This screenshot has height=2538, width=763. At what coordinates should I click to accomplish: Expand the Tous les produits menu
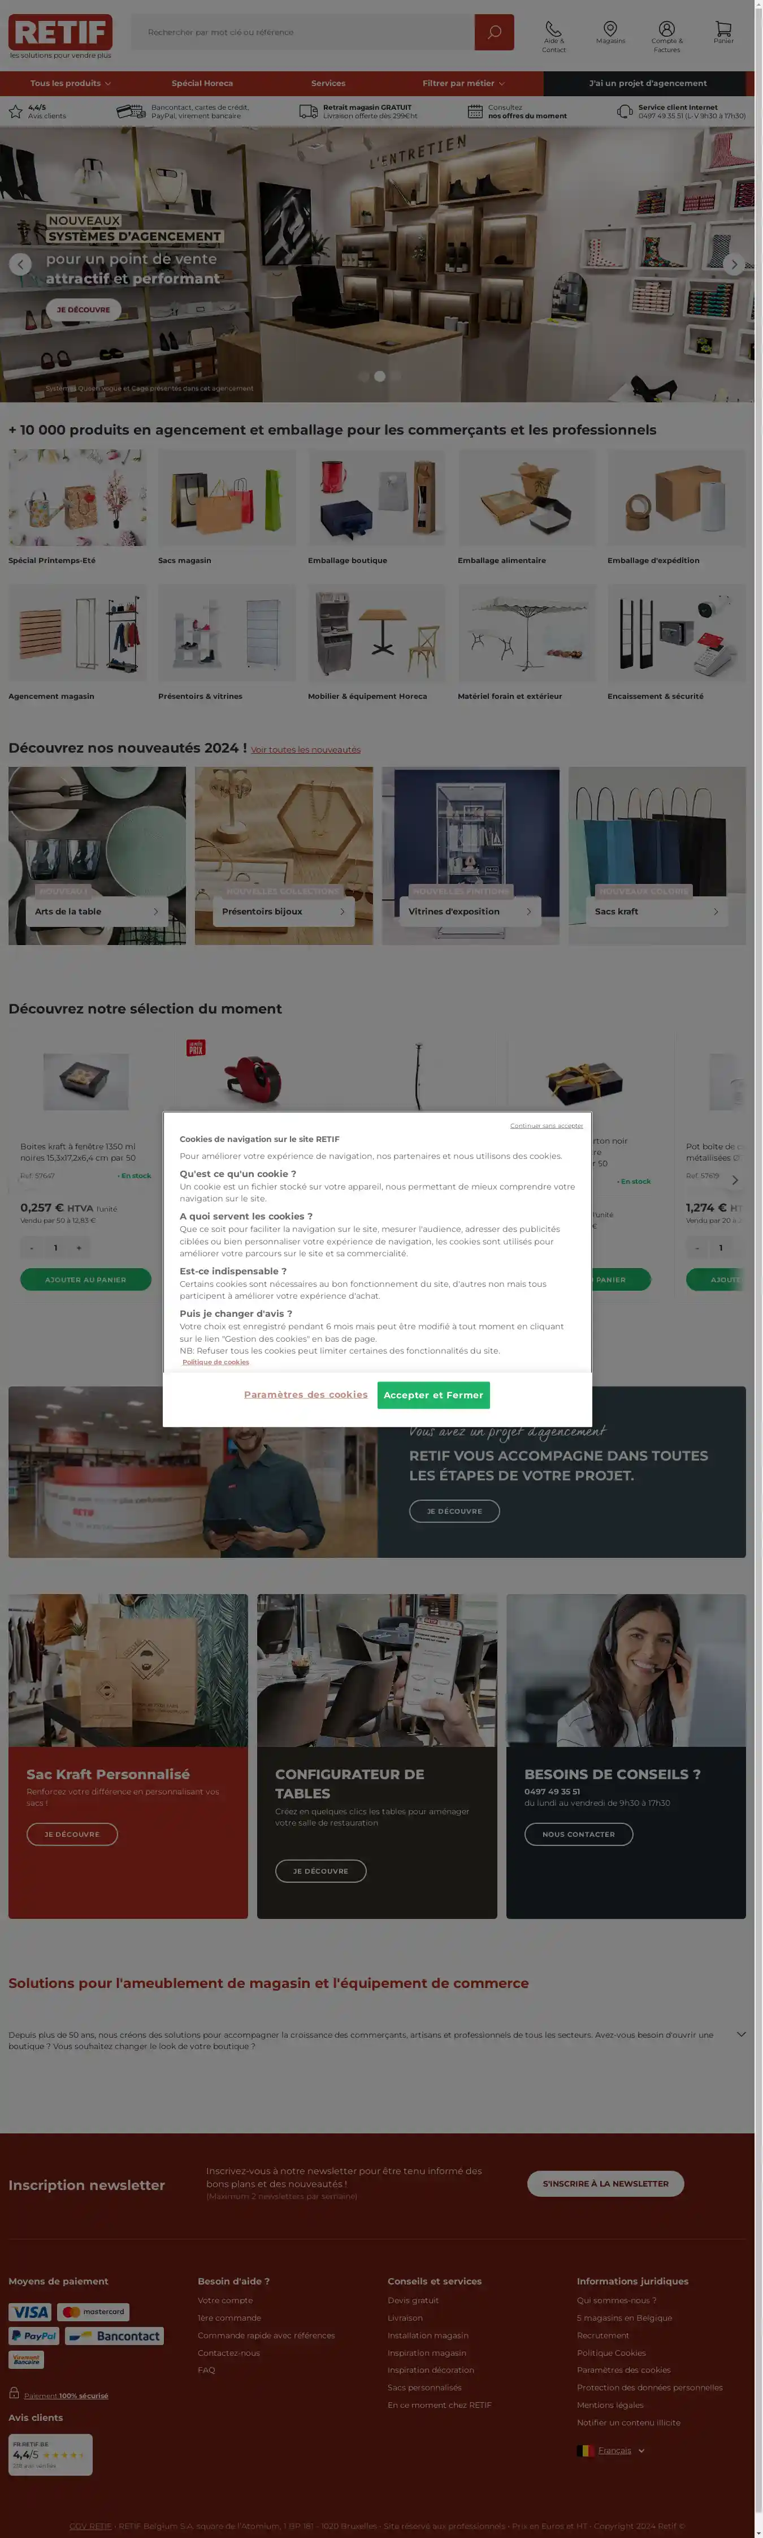coord(70,84)
